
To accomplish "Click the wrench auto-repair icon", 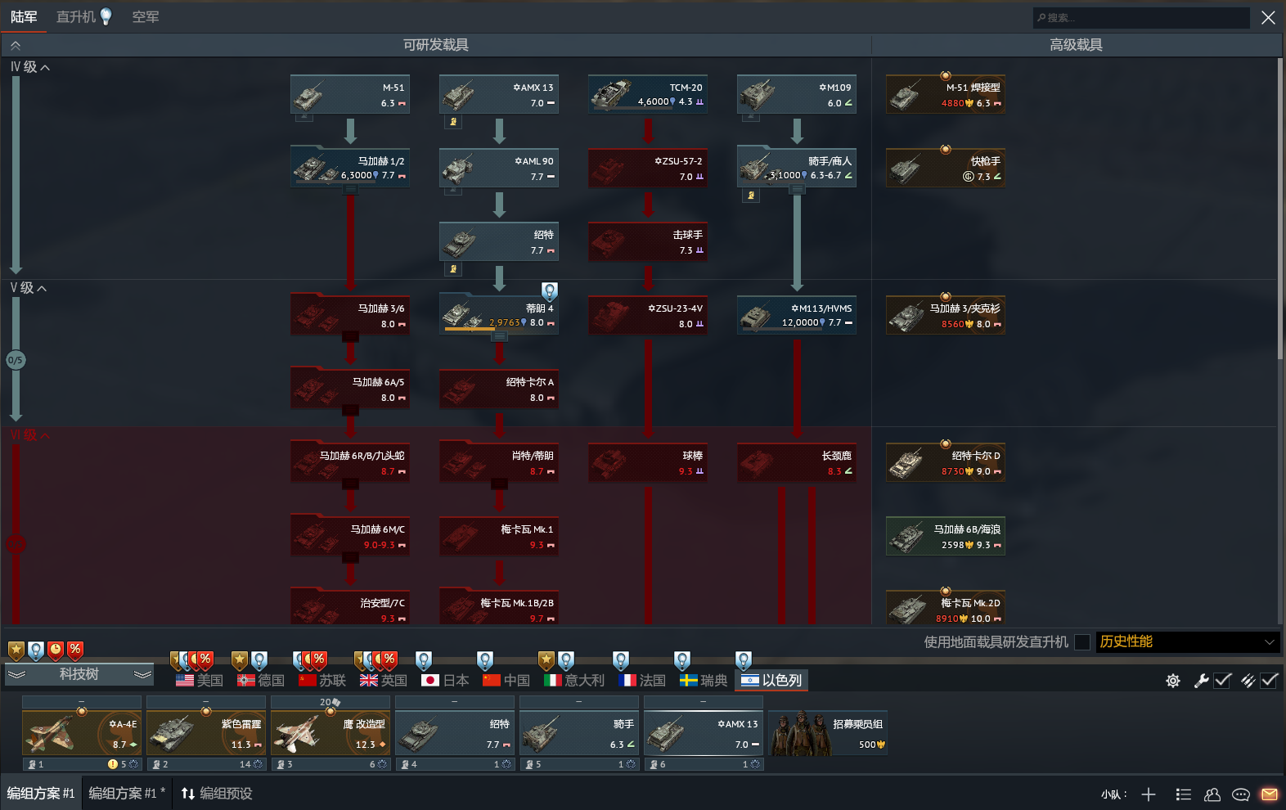I will tap(1201, 681).
